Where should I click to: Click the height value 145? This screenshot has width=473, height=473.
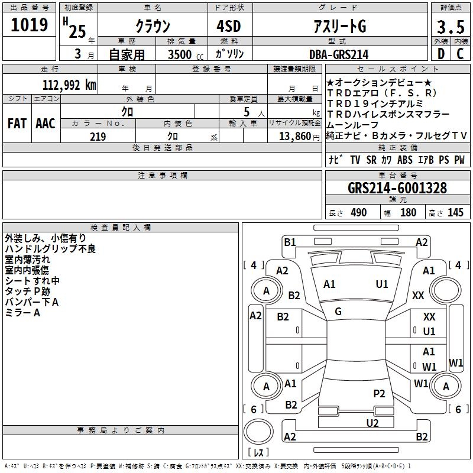[x=455, y=213]
